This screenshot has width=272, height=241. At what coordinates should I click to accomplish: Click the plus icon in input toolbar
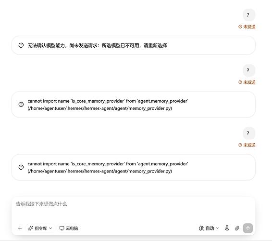coord(20,228)
